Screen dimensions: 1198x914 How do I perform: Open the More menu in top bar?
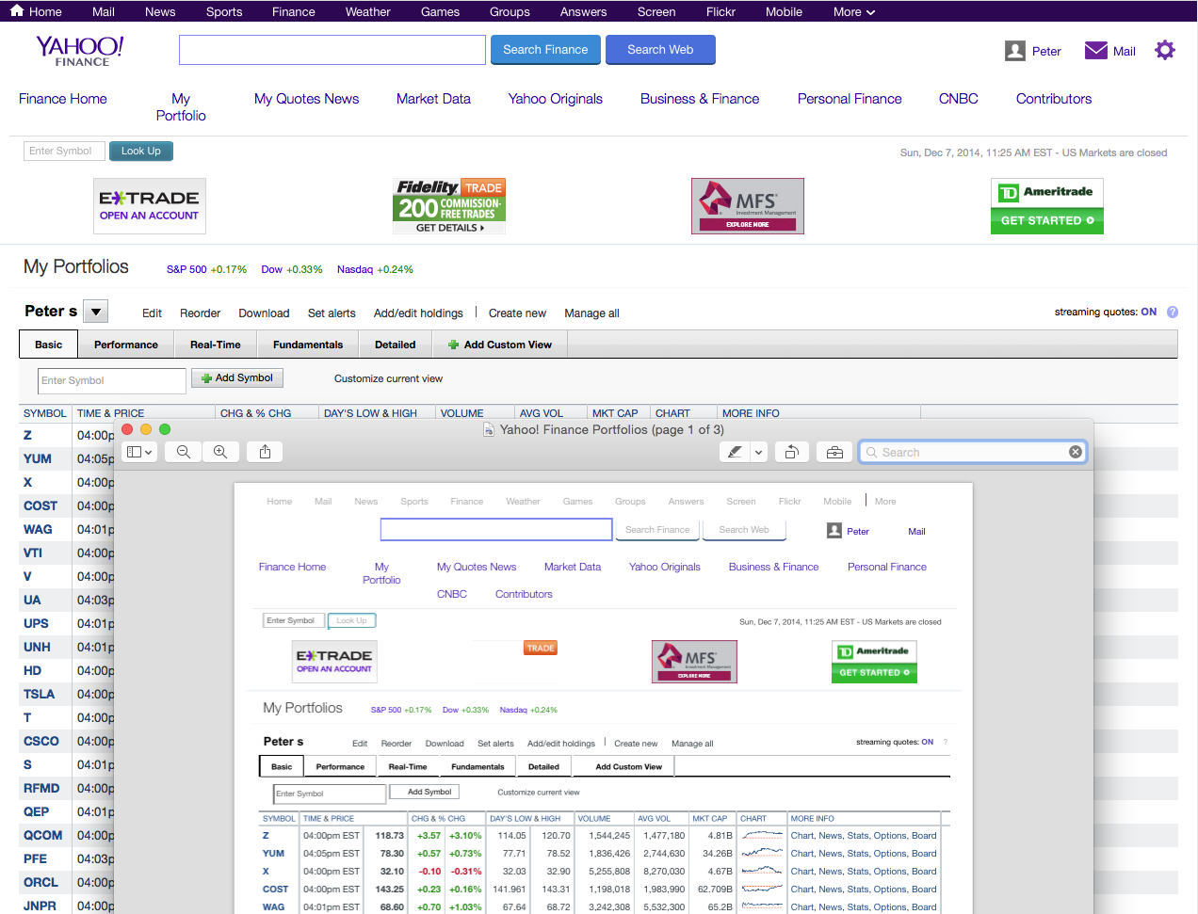854,12
